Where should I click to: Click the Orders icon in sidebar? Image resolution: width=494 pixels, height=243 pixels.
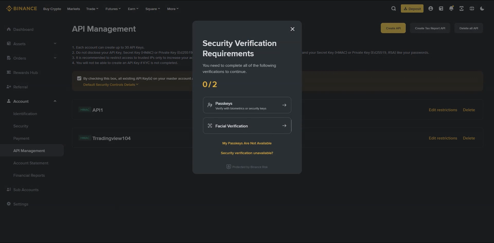click(9, 58)
